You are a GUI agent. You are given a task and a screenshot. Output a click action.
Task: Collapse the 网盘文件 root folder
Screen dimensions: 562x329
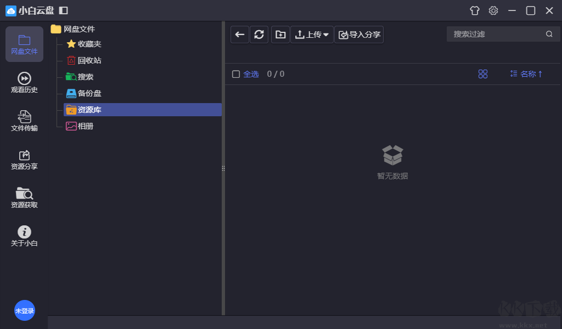point(56,29)
